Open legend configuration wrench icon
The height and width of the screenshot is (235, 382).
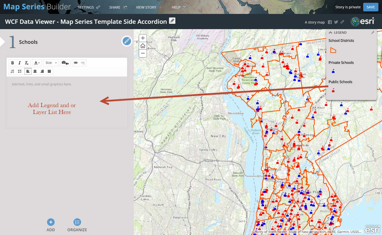coord(373,32)
